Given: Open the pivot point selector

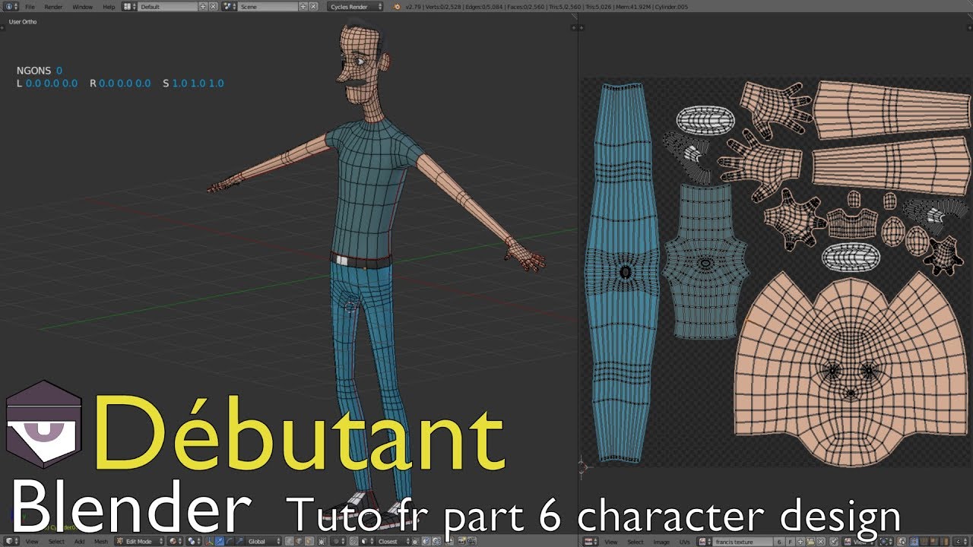Looking at the screenshot, I should [x=194, y=541].
